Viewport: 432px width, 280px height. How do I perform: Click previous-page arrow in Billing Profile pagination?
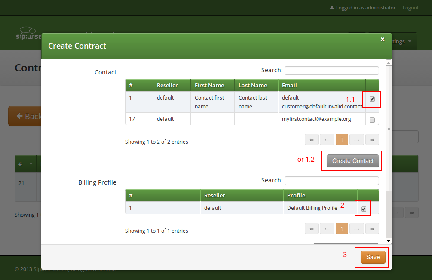pos(327,228)
